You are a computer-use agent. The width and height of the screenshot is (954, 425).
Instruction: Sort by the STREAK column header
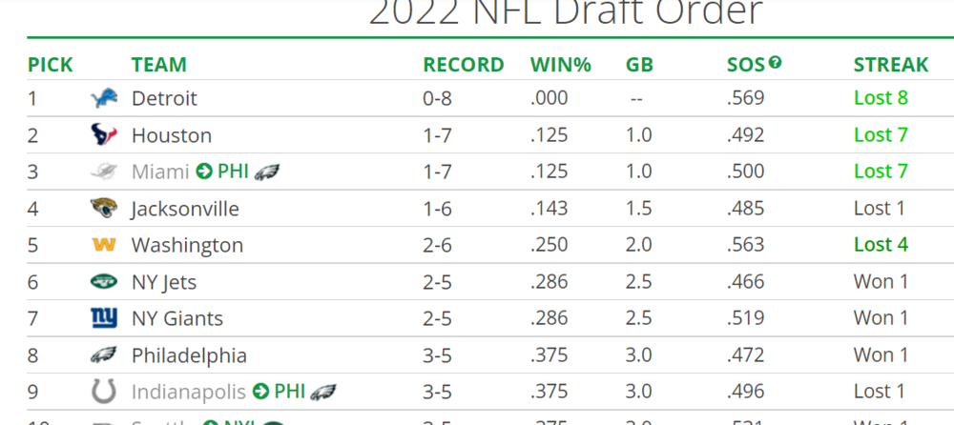[x=890, y=65]
